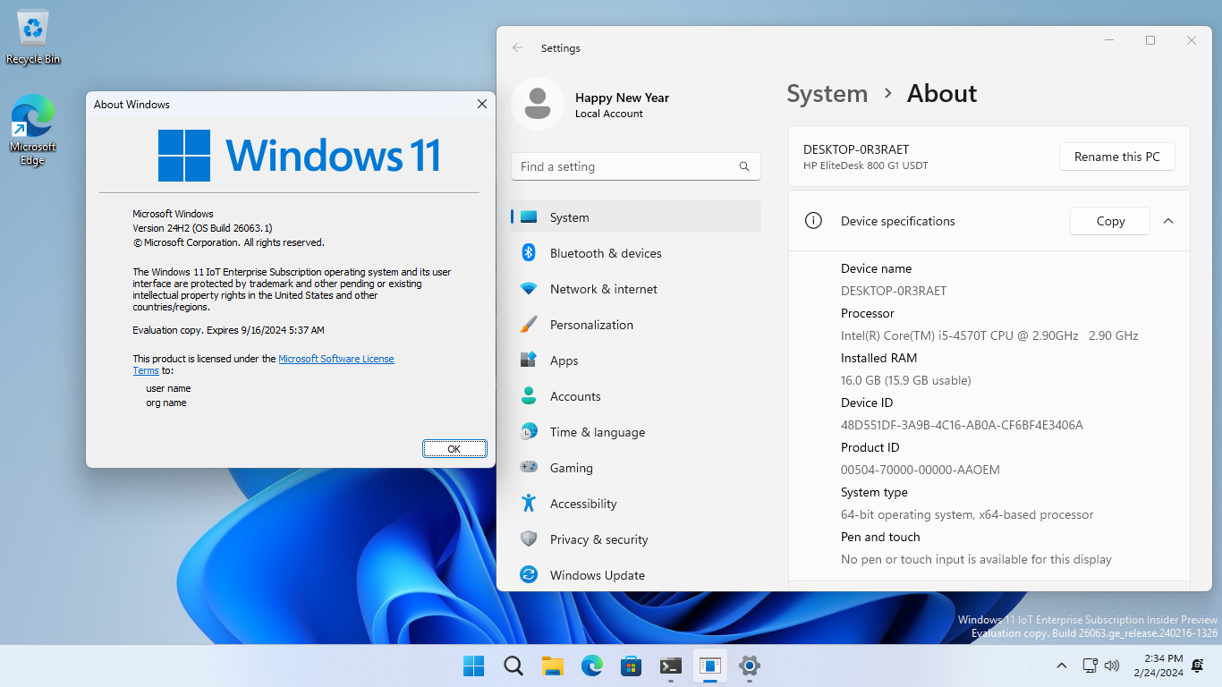This screenshot has width=1222, height=687.
Task: Click the Bluetooth icon in Settings sidebar
Action: [x=529, y=253]
